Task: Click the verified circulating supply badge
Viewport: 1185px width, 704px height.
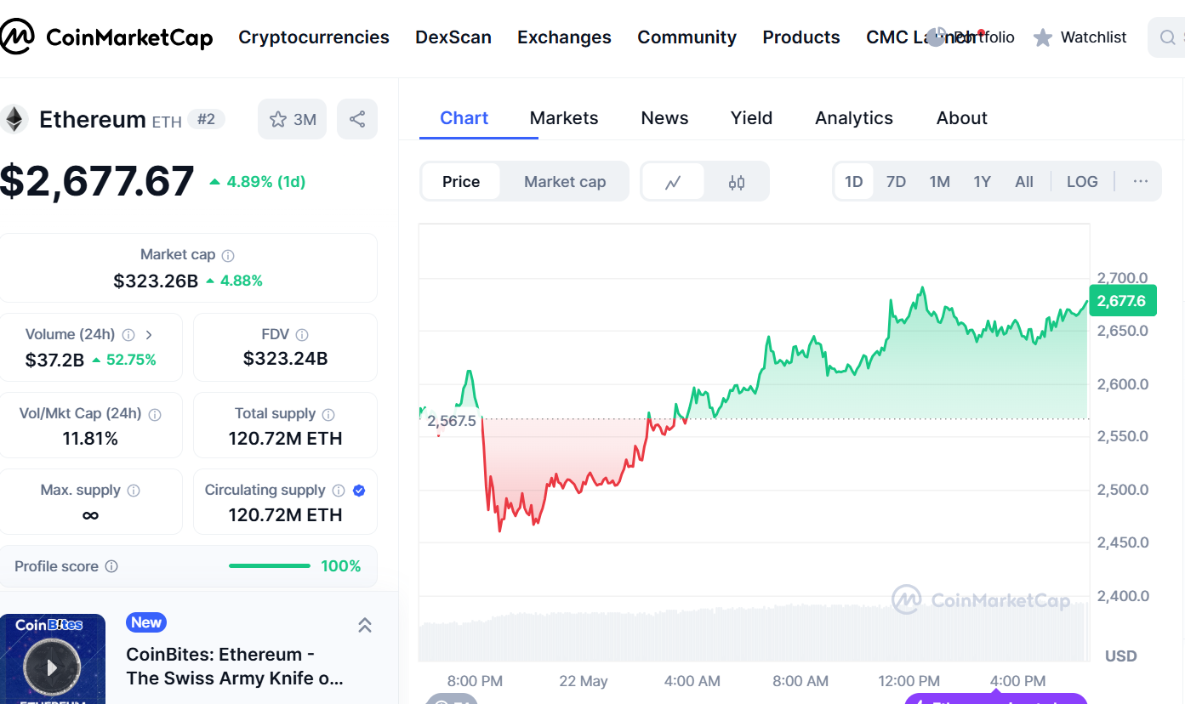Action: (359, 491)
